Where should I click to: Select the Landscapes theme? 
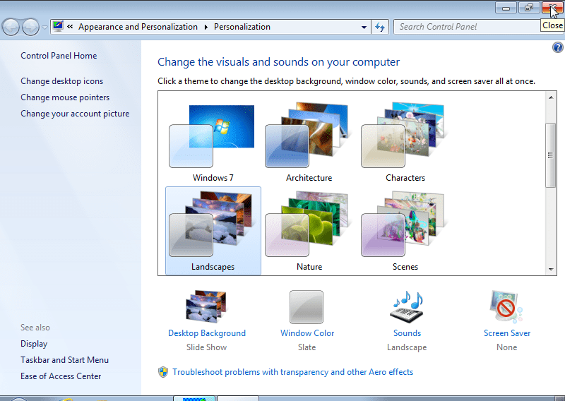(x=213, y=231)
